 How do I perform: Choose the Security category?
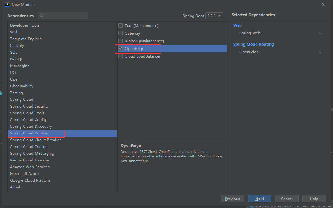click(62, 45)
